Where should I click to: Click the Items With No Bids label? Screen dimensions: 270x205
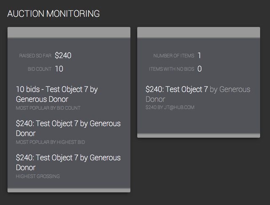pos(171,69)
